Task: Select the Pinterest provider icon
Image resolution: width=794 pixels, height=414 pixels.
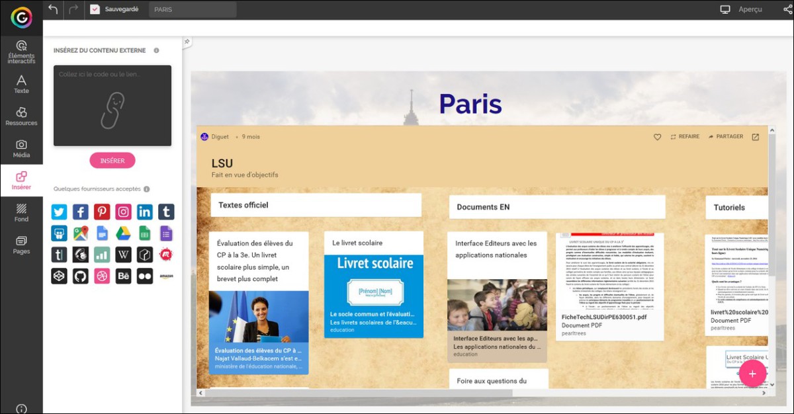Action: coord(102,212)
